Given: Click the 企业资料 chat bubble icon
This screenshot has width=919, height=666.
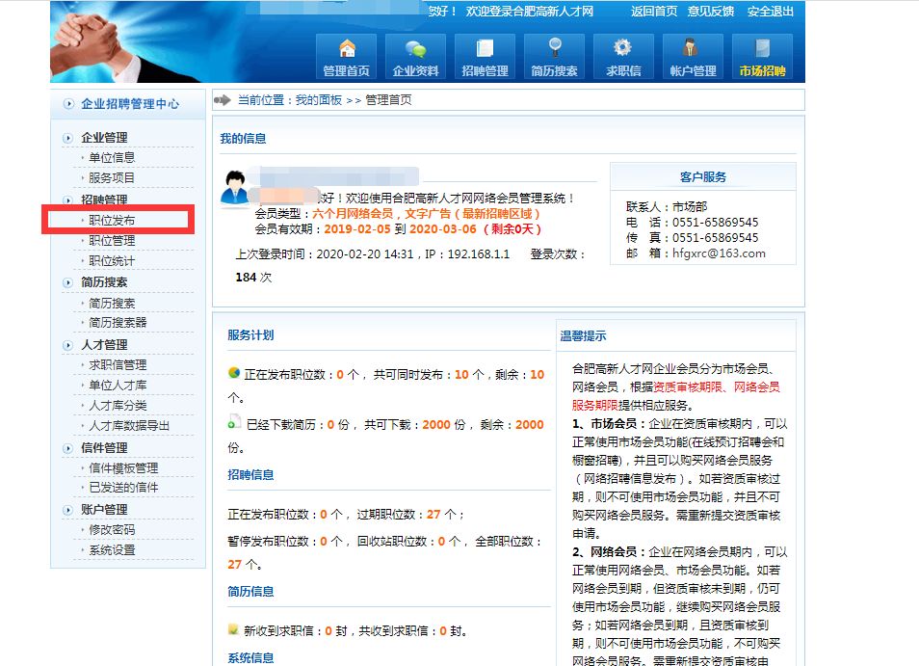Looking at the screenshot, I should coord(415,50).
